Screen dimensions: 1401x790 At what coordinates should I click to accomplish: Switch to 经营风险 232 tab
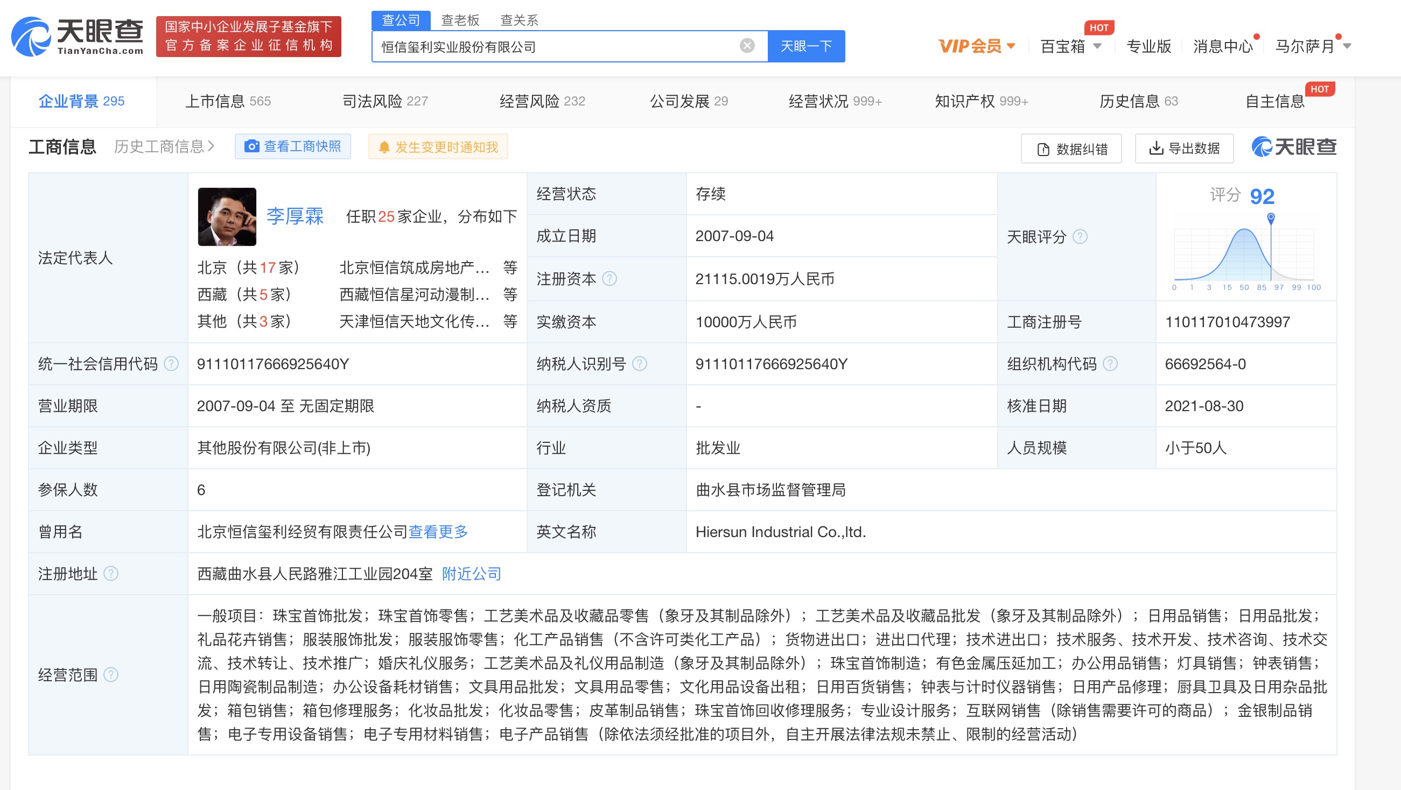(542, 101)
